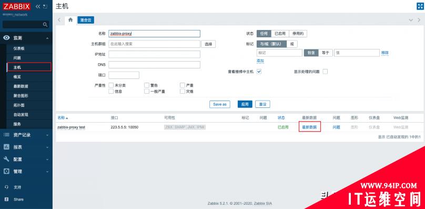
Task: Open 问题 link for zabbix-proxy test
Action: (x=336, y=127)
